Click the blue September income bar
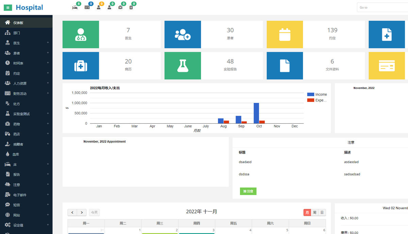 point(238,120)
